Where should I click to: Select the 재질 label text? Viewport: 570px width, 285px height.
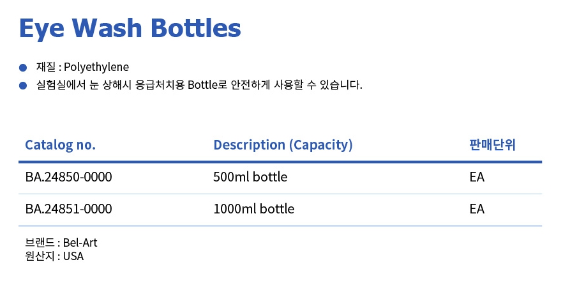(46, 67)
